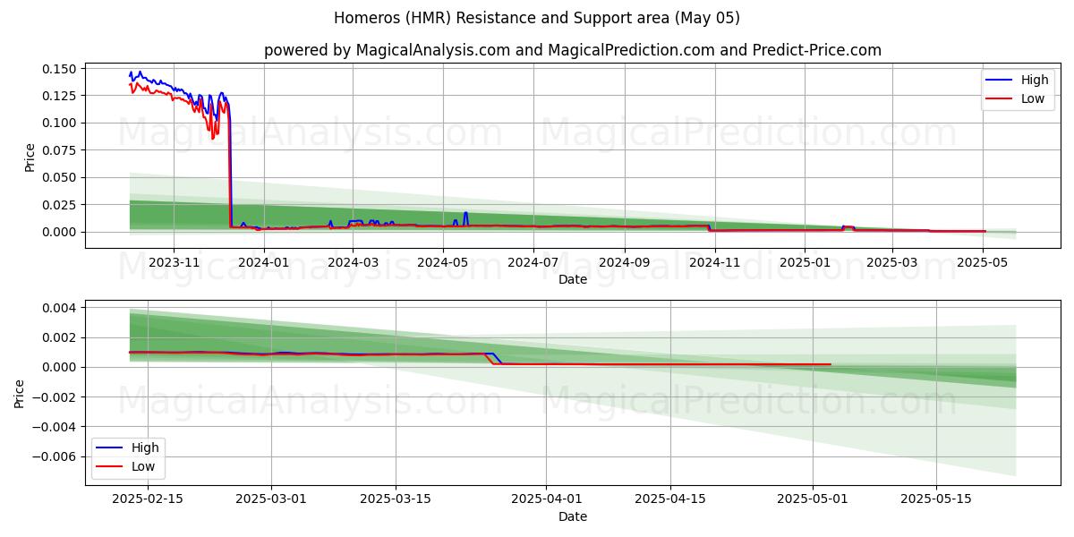Click the 2024-09 date tick label
1074x537 pixels.
tap(626, 262)
